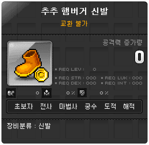Image resolution: width=149 pixels, height=145 pixels.
Task: Select the 전사 job label
Action: (x=46, y=106)
